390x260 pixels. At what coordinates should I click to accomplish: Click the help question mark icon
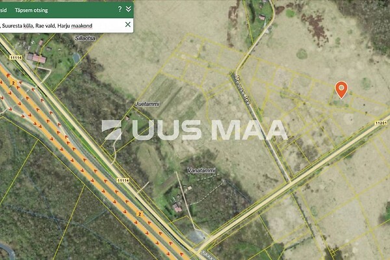tap(120, 9)
